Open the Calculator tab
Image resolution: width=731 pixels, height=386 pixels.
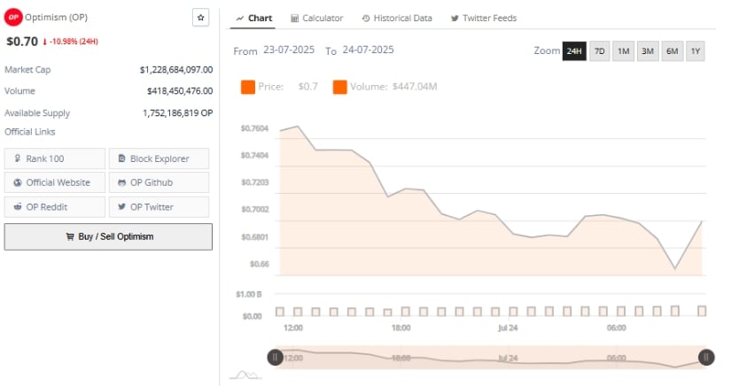coord(317,19)
